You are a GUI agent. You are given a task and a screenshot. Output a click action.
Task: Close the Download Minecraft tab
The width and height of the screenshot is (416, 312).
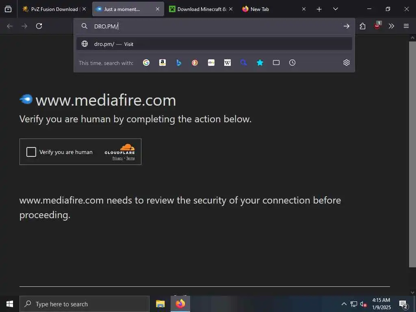tap(231, 9)
